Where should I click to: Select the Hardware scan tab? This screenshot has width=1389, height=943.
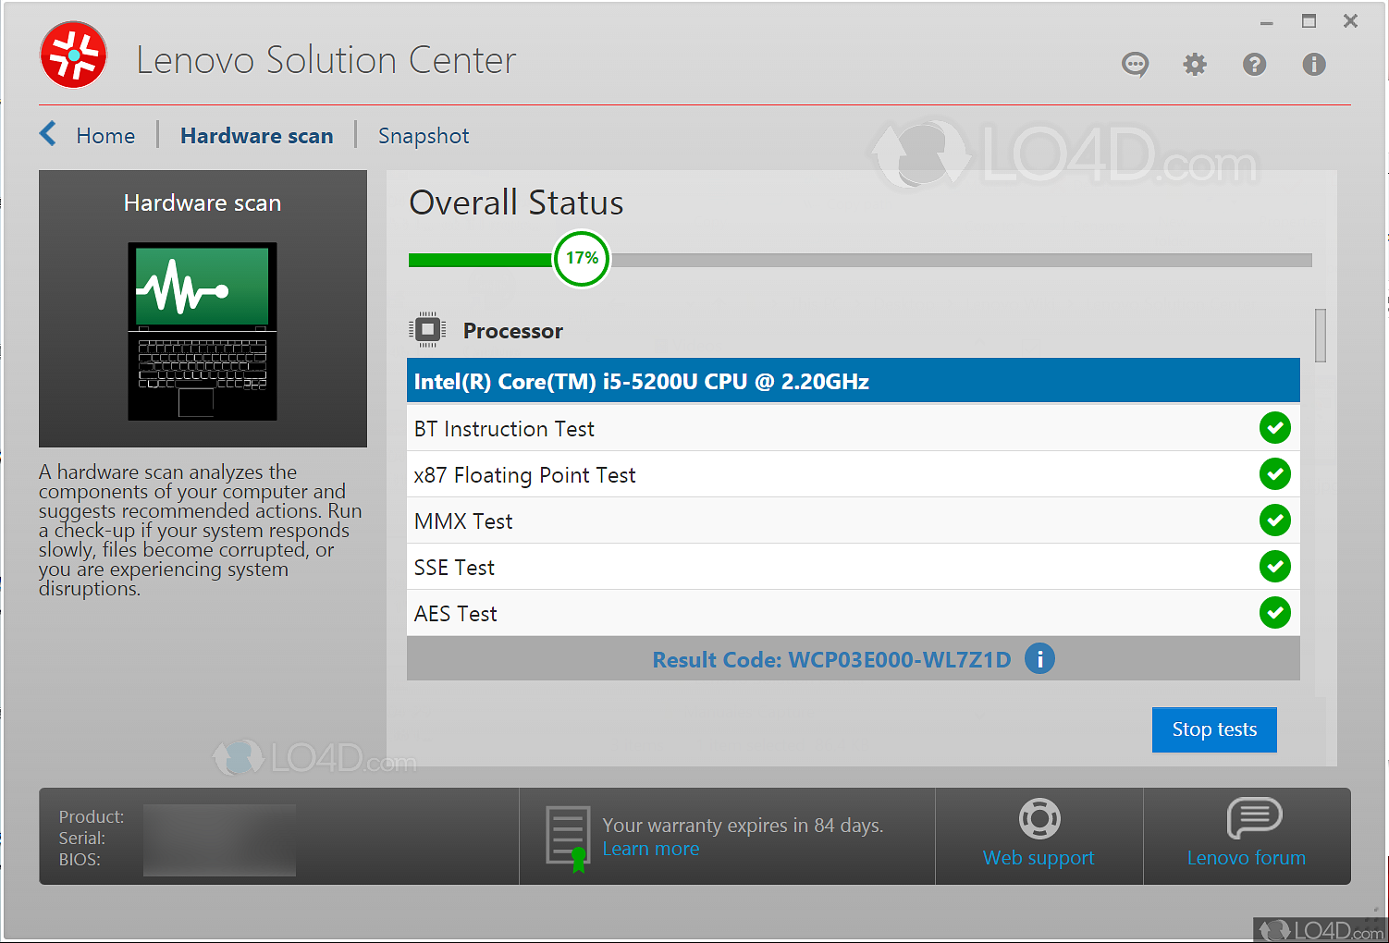(256, 136)
